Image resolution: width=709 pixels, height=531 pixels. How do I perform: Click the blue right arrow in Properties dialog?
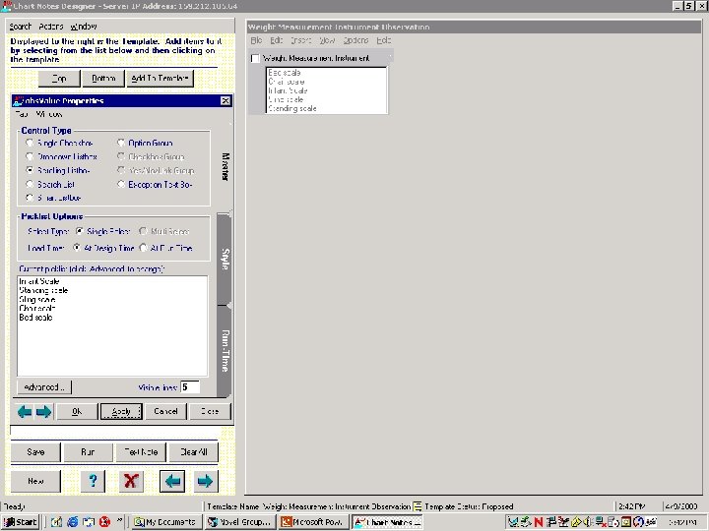coord(43,411)
